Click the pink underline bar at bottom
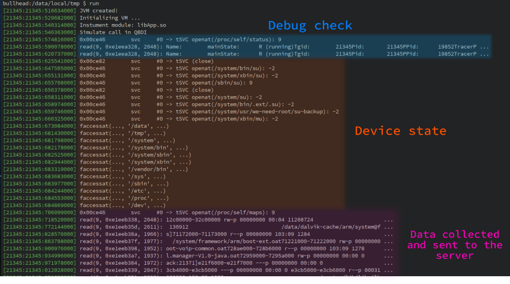The height and width of the screenshot is (284, 510). click(x=237, y=279)
